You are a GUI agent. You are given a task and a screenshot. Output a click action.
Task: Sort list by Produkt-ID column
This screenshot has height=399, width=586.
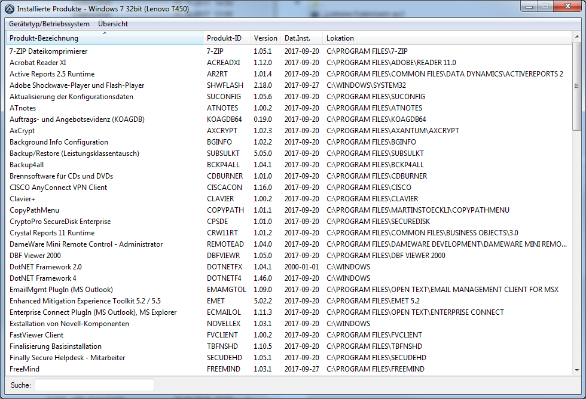point(224,38)
